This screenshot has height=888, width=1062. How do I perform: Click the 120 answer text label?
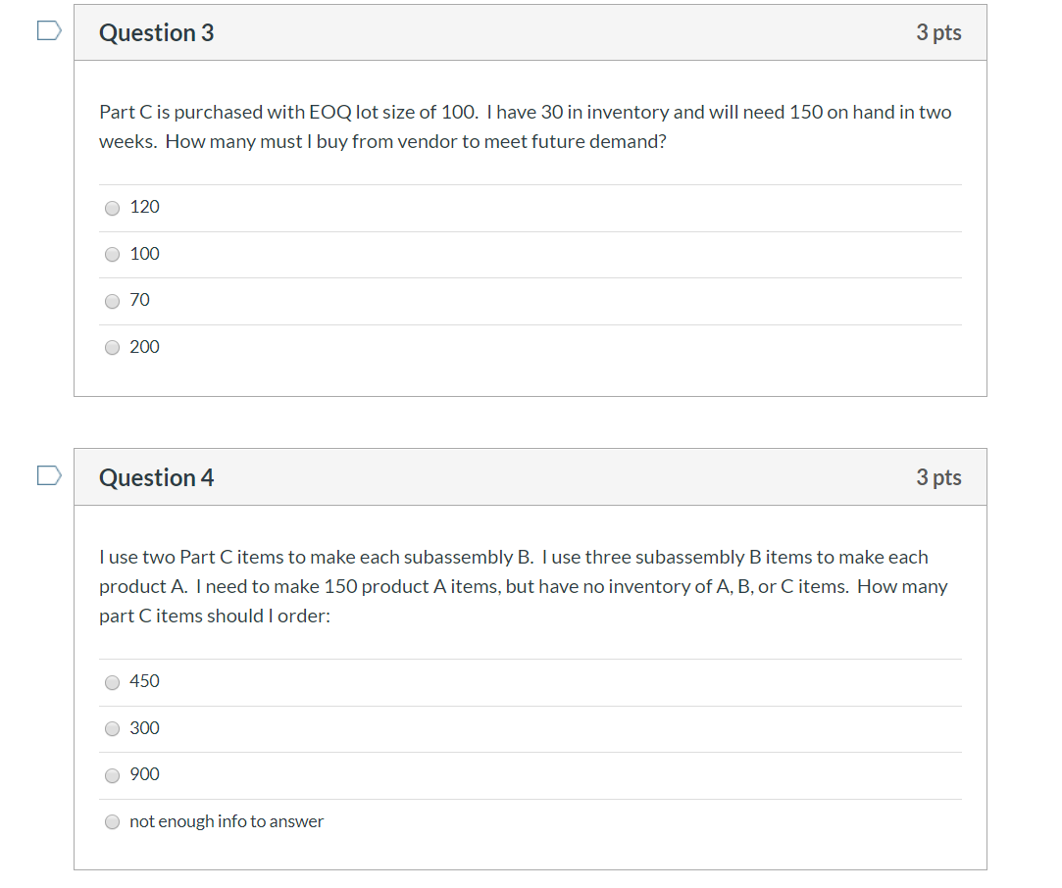point(145,207)
